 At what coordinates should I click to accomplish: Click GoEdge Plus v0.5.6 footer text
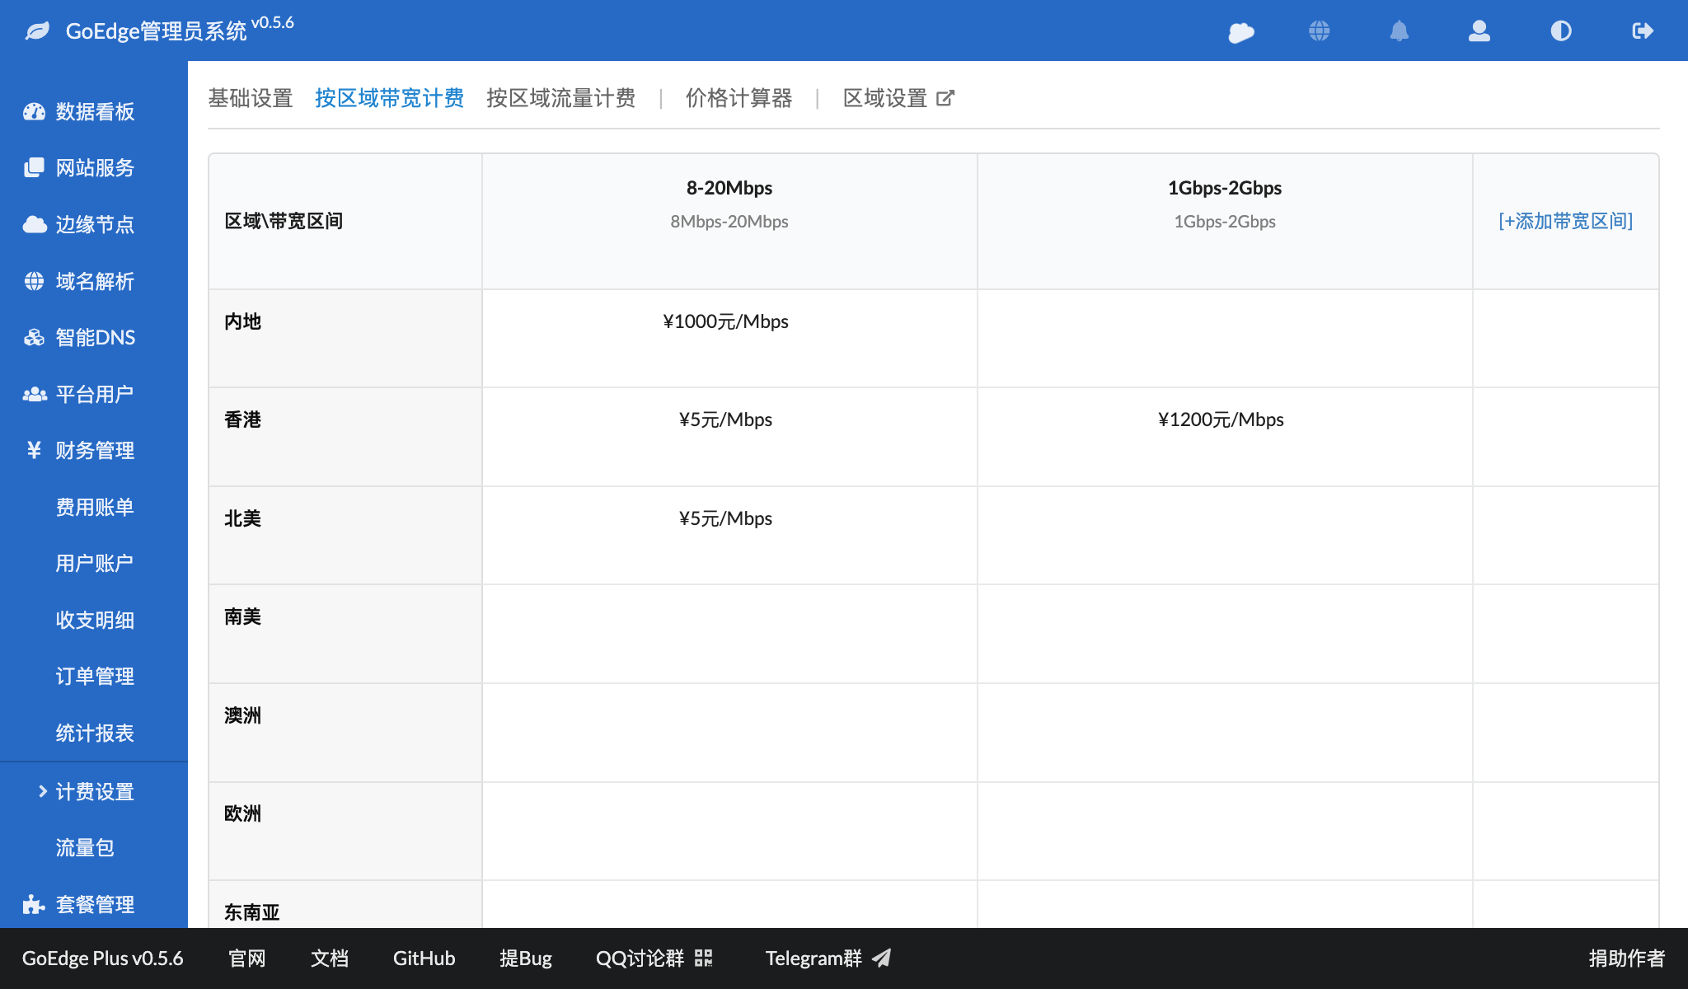[102, 958]
